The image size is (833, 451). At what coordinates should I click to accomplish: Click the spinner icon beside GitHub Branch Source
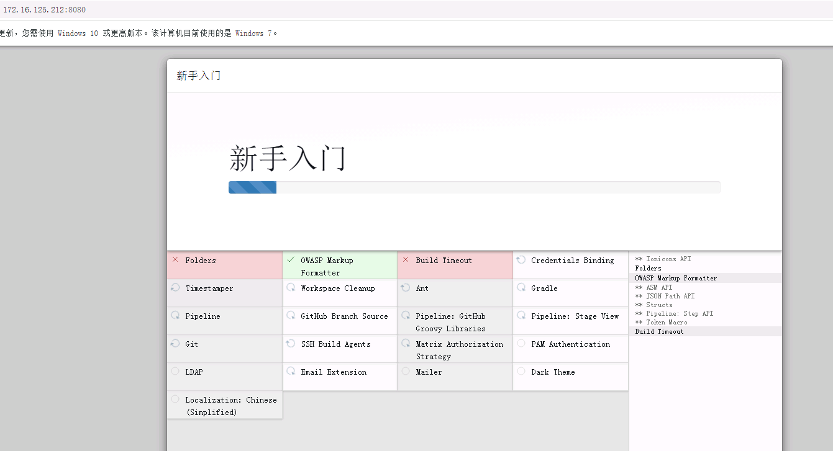click(x=291, y=316)
